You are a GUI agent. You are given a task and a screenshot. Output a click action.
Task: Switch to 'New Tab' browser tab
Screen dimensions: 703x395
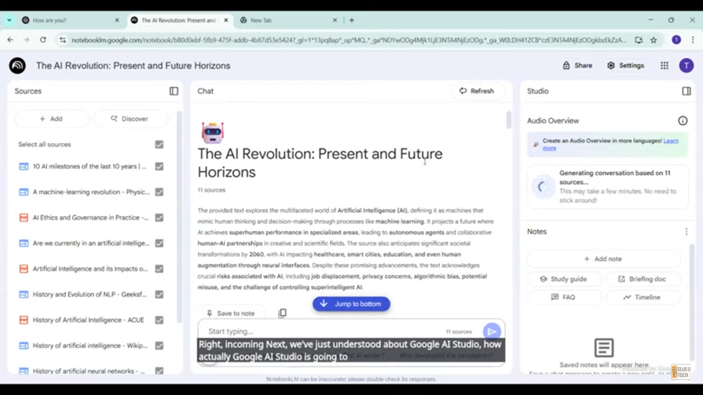point(288,20)
